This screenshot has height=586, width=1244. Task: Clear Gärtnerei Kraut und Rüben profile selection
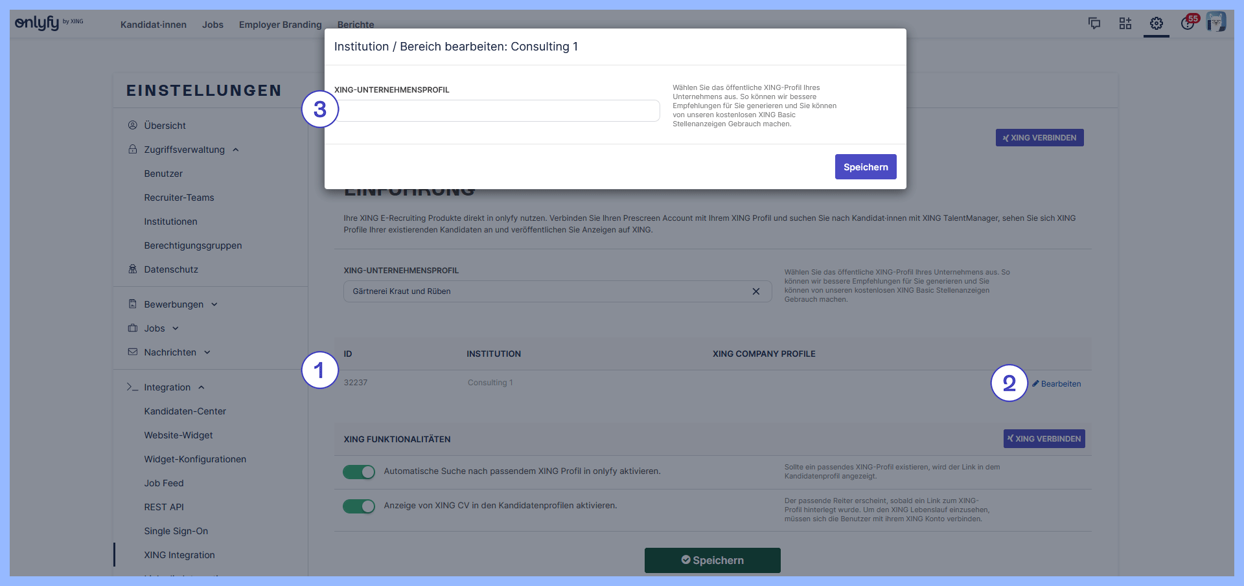click(755, 291)
